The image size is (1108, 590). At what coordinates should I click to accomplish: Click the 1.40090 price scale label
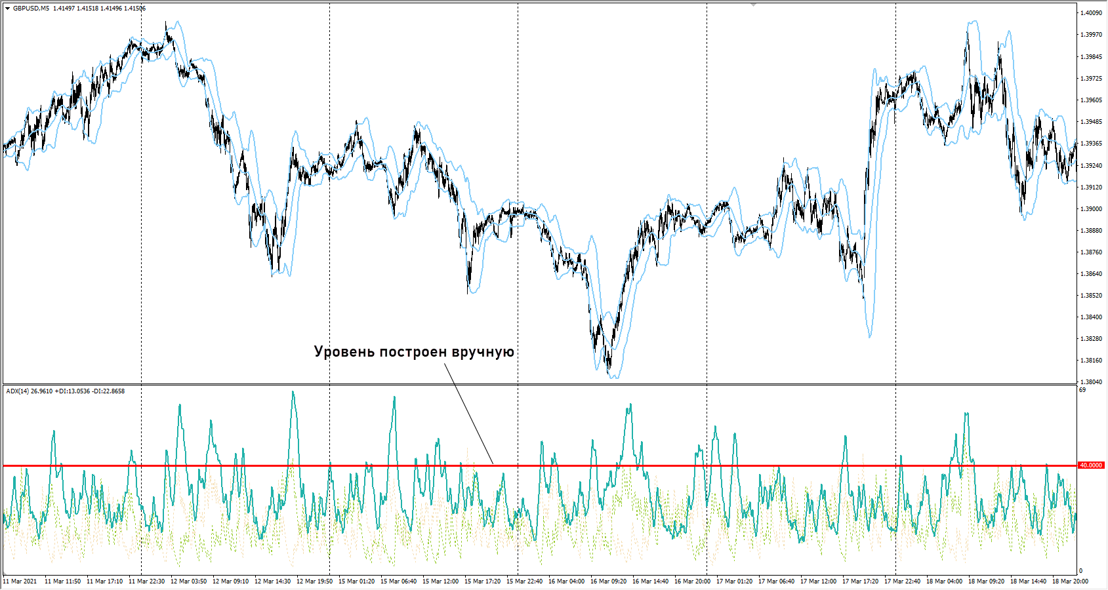[x=1091, y=13]
